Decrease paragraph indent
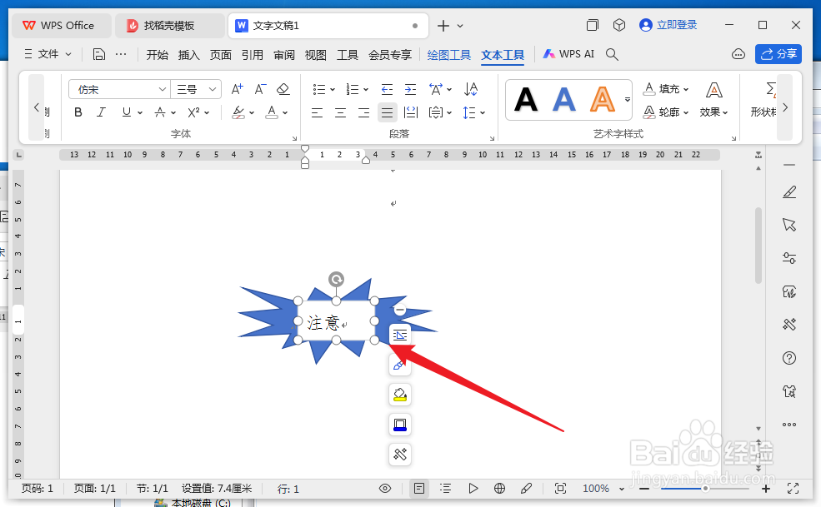This screenshot has width=821, height=507. (387, 89)
